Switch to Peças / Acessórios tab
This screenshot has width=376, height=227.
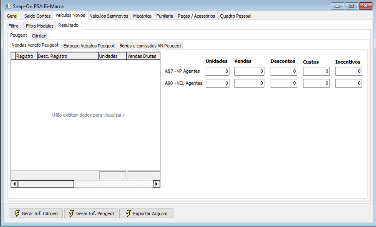(196, 16)
